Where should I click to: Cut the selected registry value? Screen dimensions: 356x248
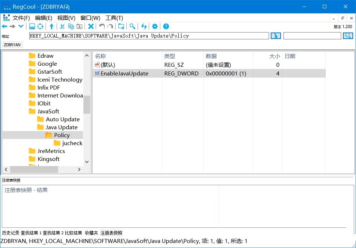62,26
